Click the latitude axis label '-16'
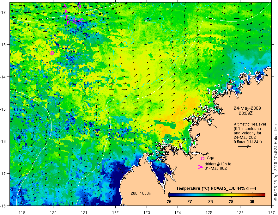The width and height of the screenshot is (278, 215). [x=3, y=141]
